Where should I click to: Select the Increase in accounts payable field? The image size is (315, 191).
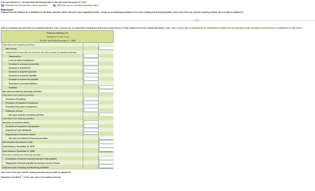(91, 75)
